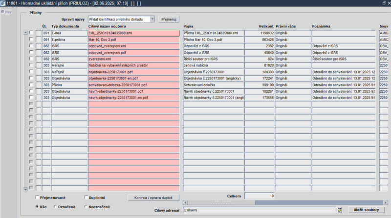Click the IF application icon in title bar
This screenshot has height=218, width=391.
[x=3, y=3]
